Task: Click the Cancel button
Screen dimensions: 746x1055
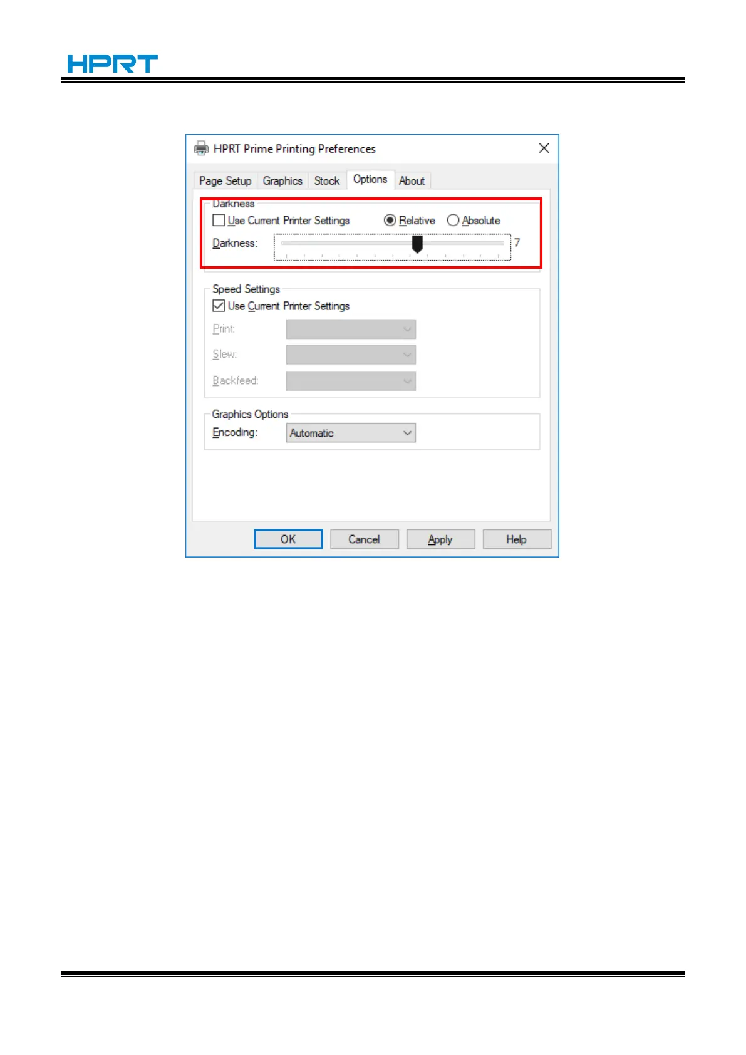Action: click(x=364, y=539)
